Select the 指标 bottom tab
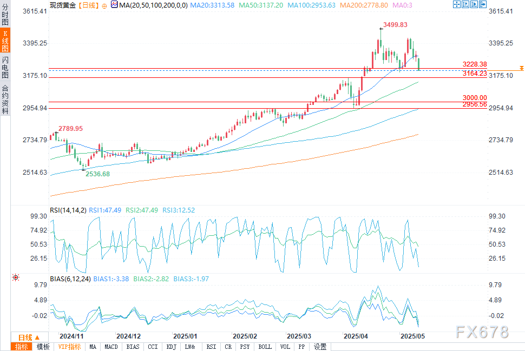 click(x=22, y=347)
